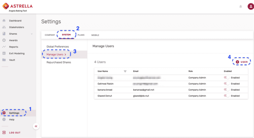Expand the Shares sidebar submenu arrow
The image size is (254, 138).
click(x=32, y=34)
